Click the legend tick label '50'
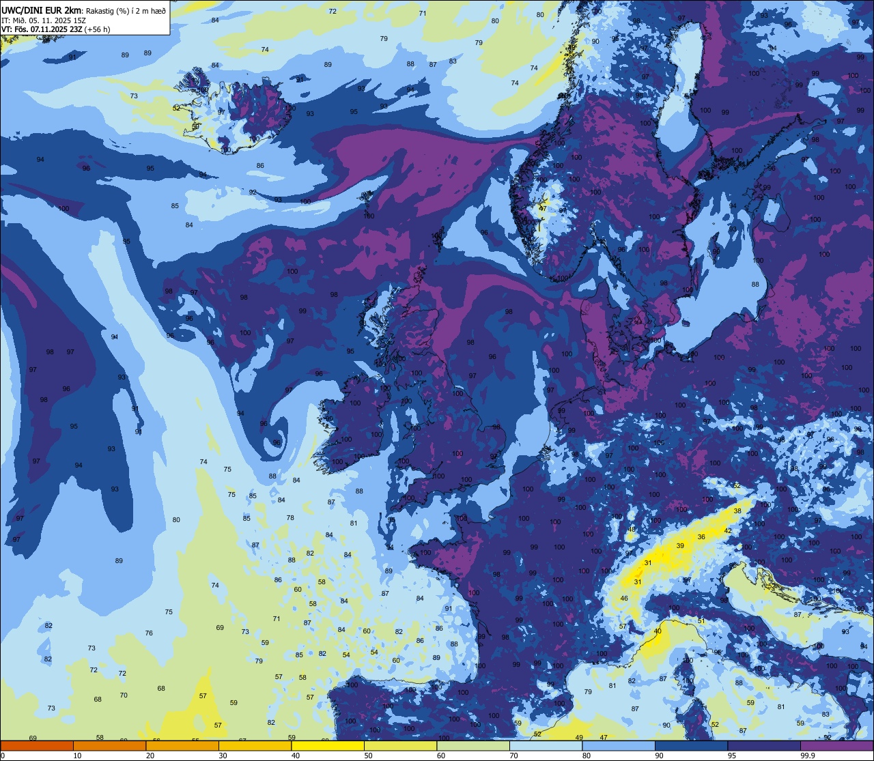The image size is (874, 761). coord(368,756)
